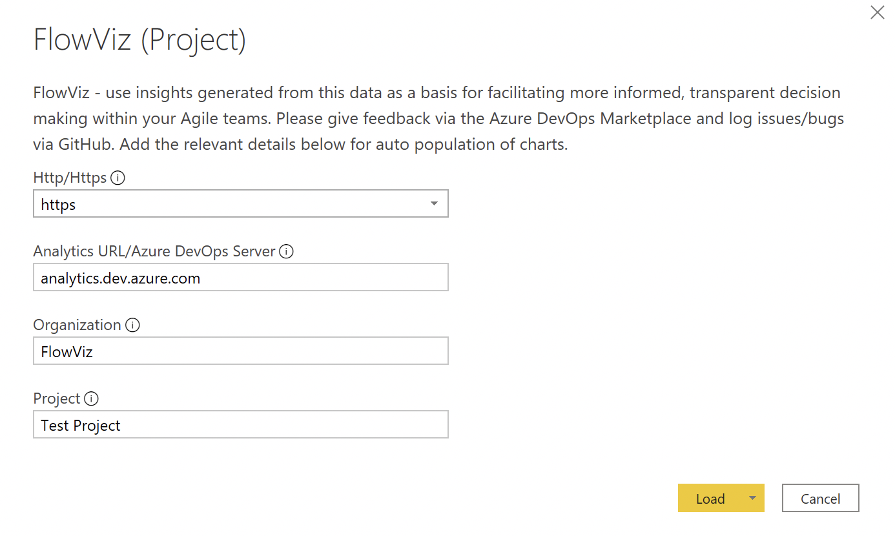Click the Cancel button

(820, 499)
